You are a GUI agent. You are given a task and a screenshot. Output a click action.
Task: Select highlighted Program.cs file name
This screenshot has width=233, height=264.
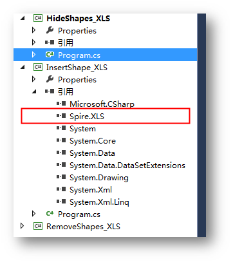coord(79,55)
